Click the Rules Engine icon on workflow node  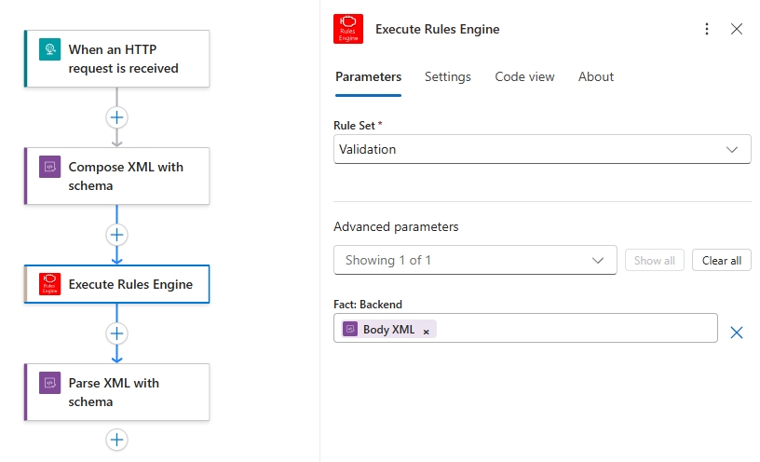(50, 284)
